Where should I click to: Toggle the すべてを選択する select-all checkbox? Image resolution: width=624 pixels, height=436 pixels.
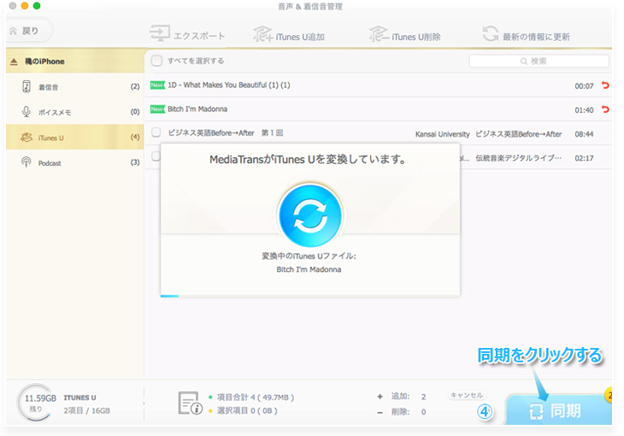[156, 61]
